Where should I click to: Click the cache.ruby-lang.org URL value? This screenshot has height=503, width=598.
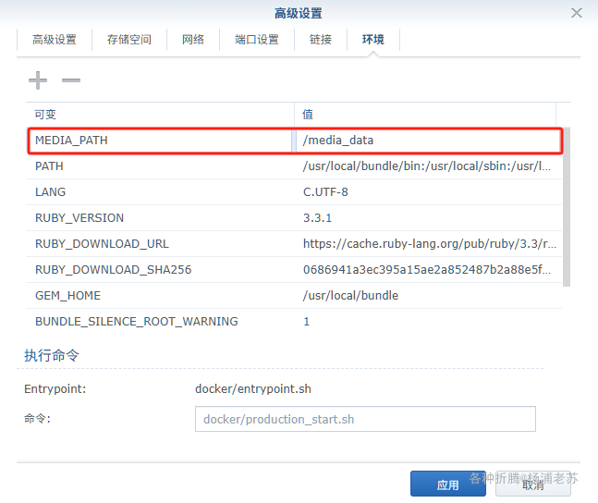[430, 244]
